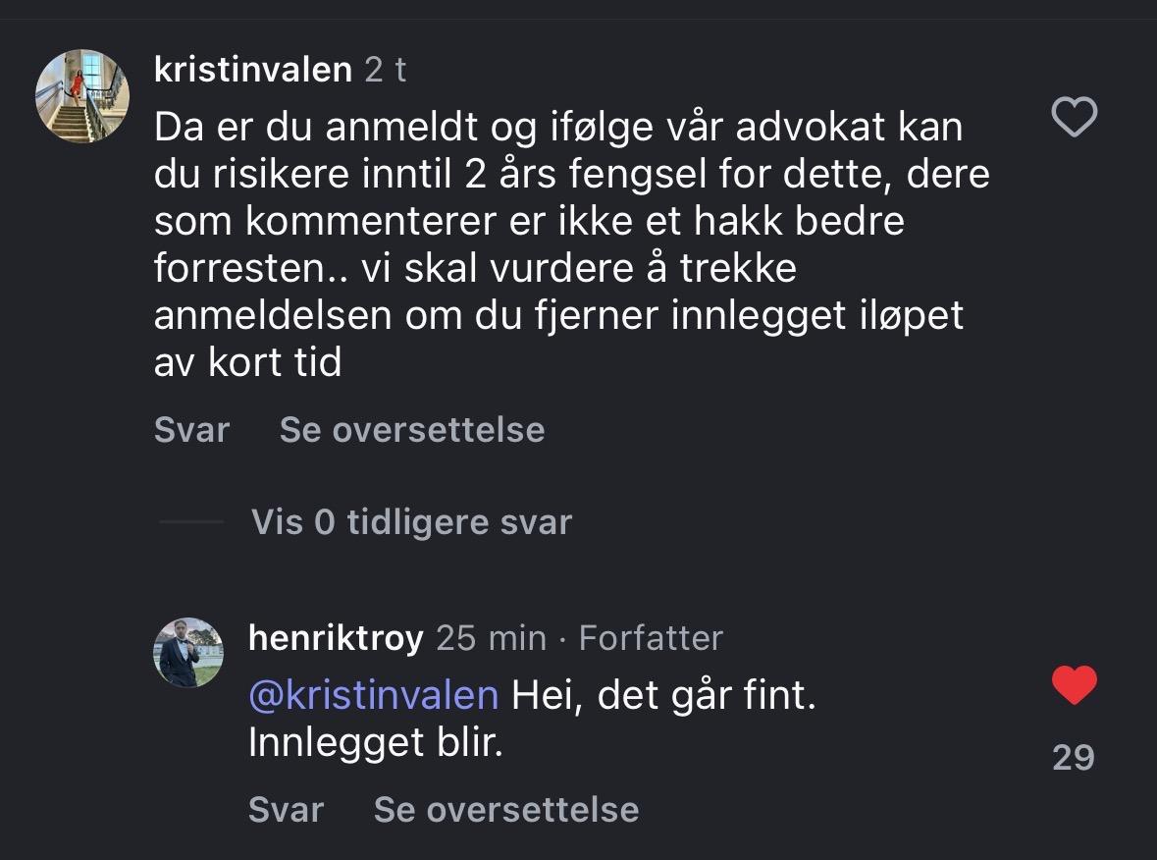The height and width of the screenshot is (860, 1157).
Task: Click the '25 min' timestamp on the reply
Action: tap(491, 638)
